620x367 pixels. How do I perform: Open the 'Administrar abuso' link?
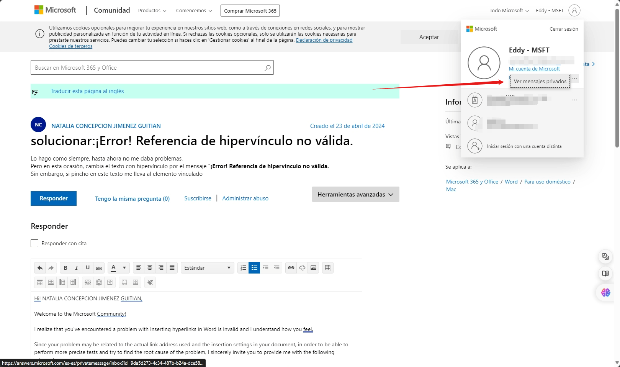tap(245, 198)
